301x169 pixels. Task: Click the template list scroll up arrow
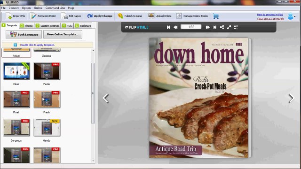(93, 51)
